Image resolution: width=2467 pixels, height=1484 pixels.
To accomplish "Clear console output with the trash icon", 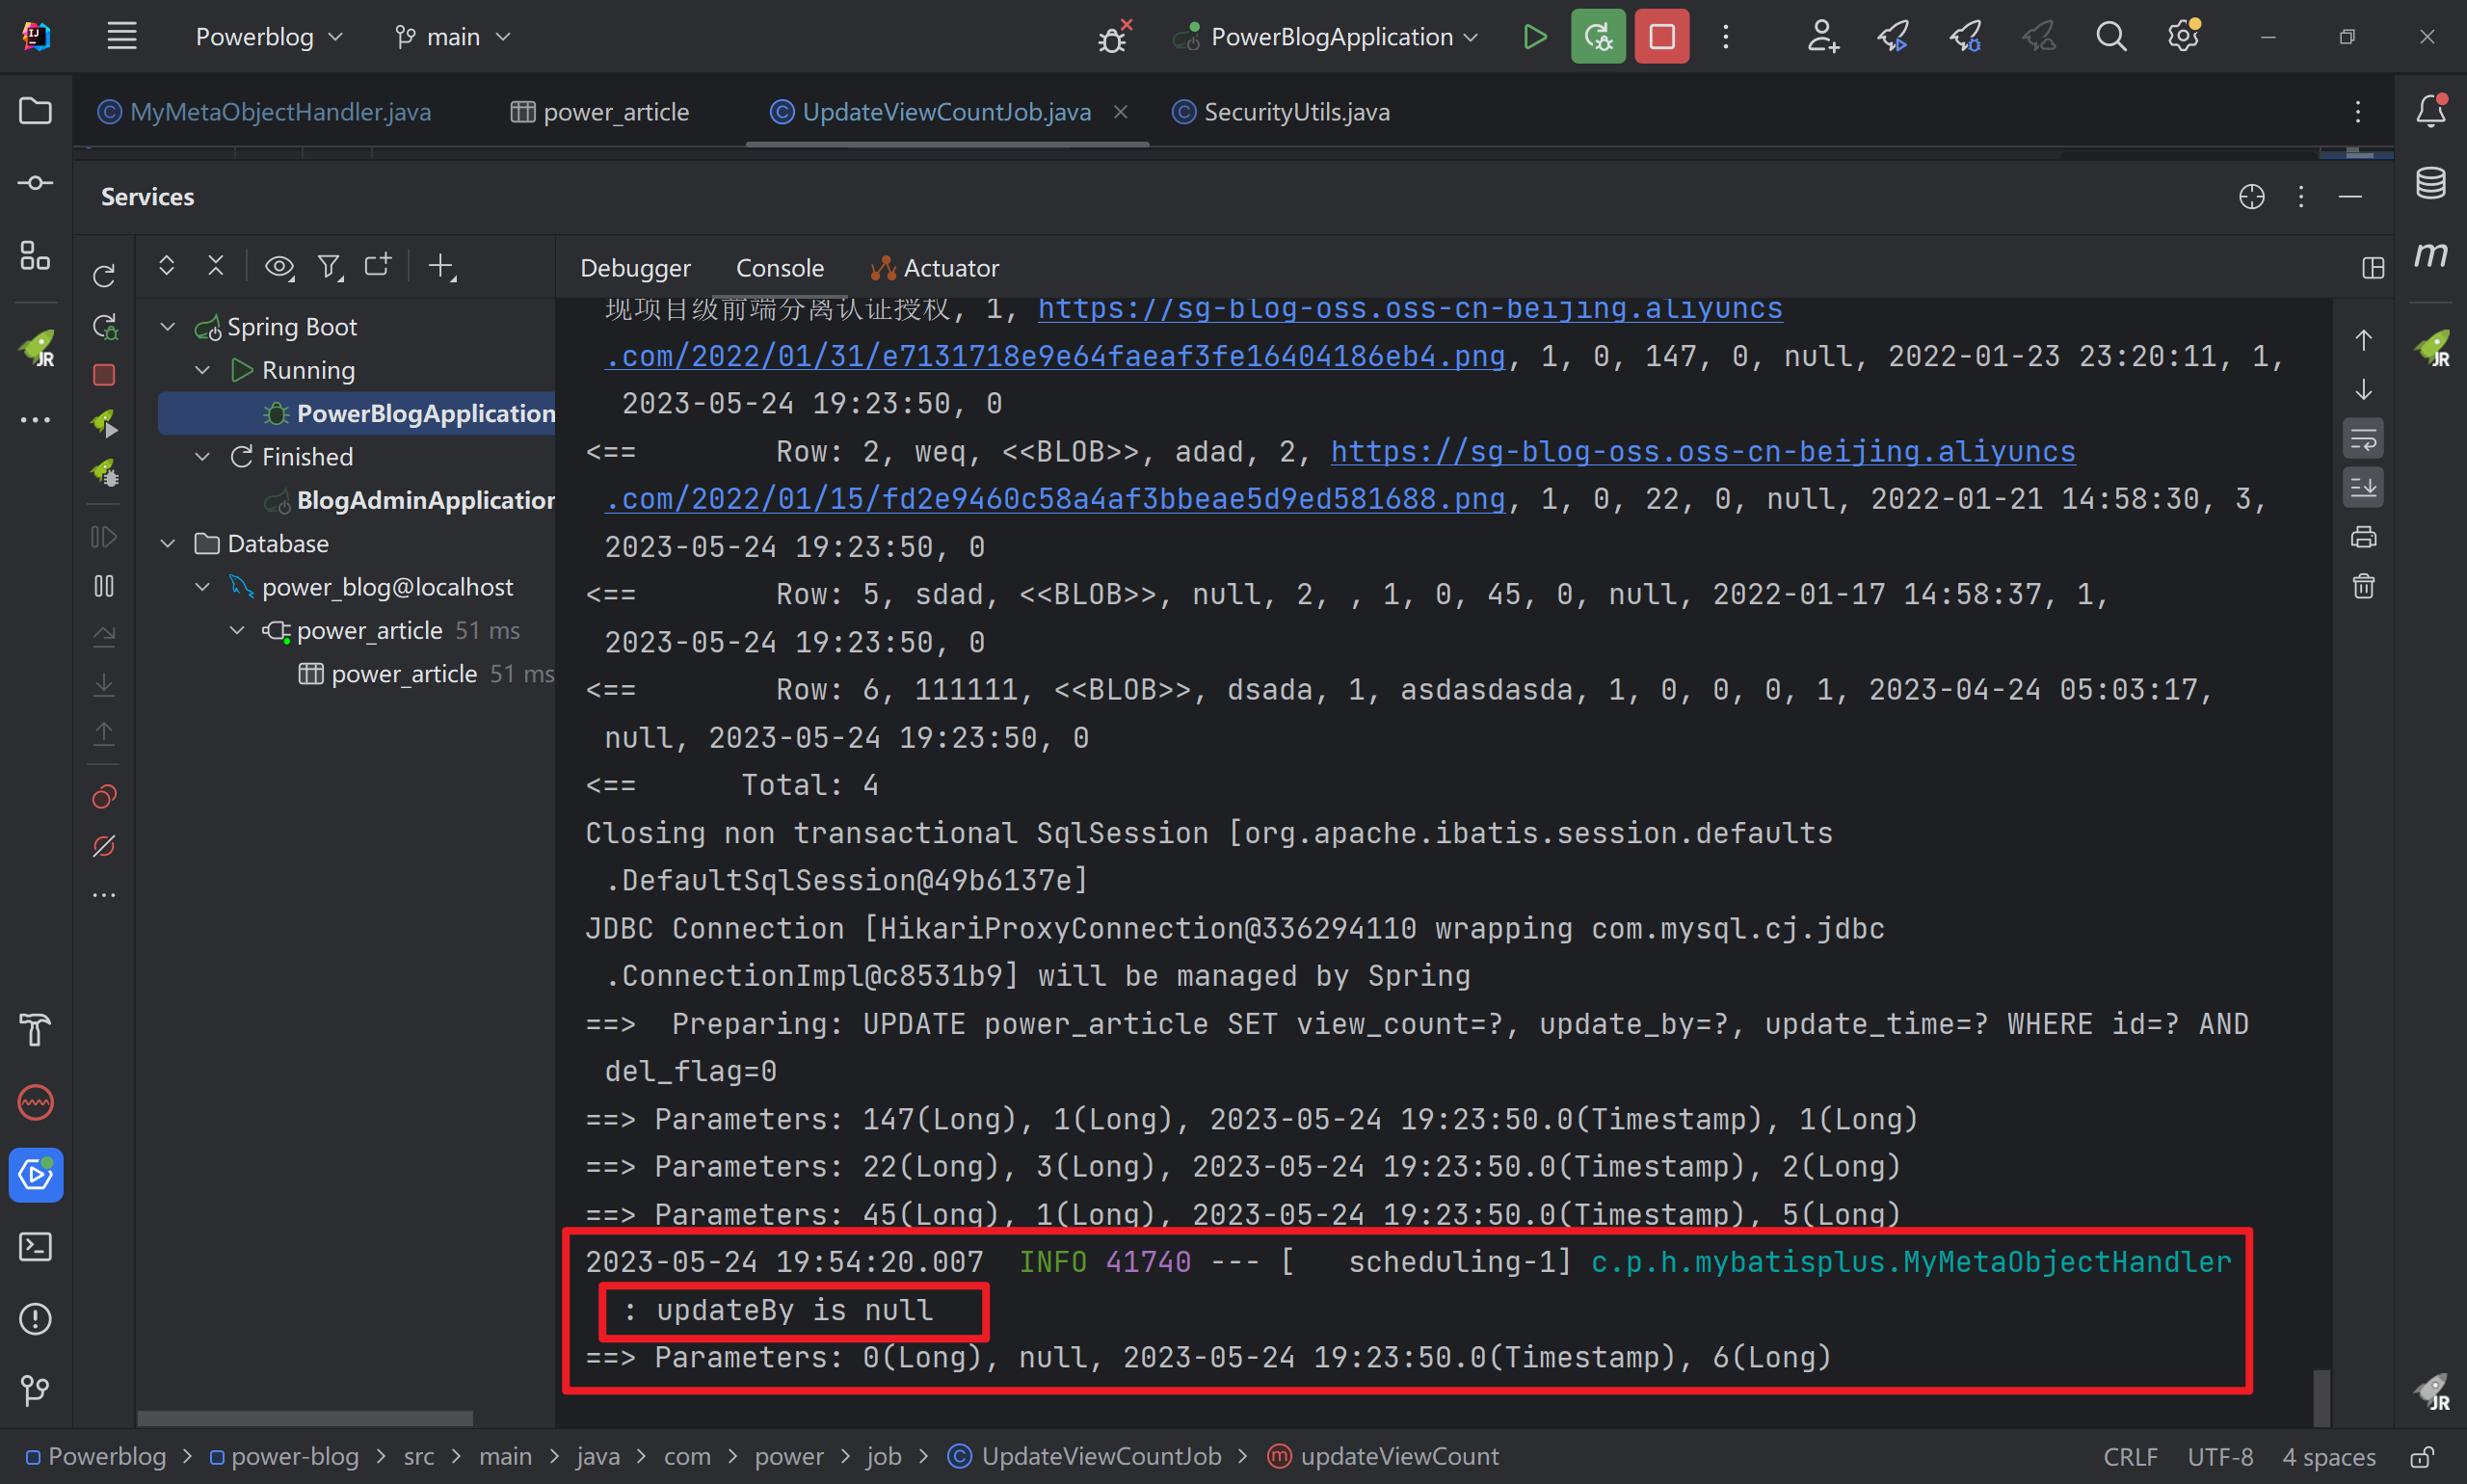I will click(x=2363, y=586).
